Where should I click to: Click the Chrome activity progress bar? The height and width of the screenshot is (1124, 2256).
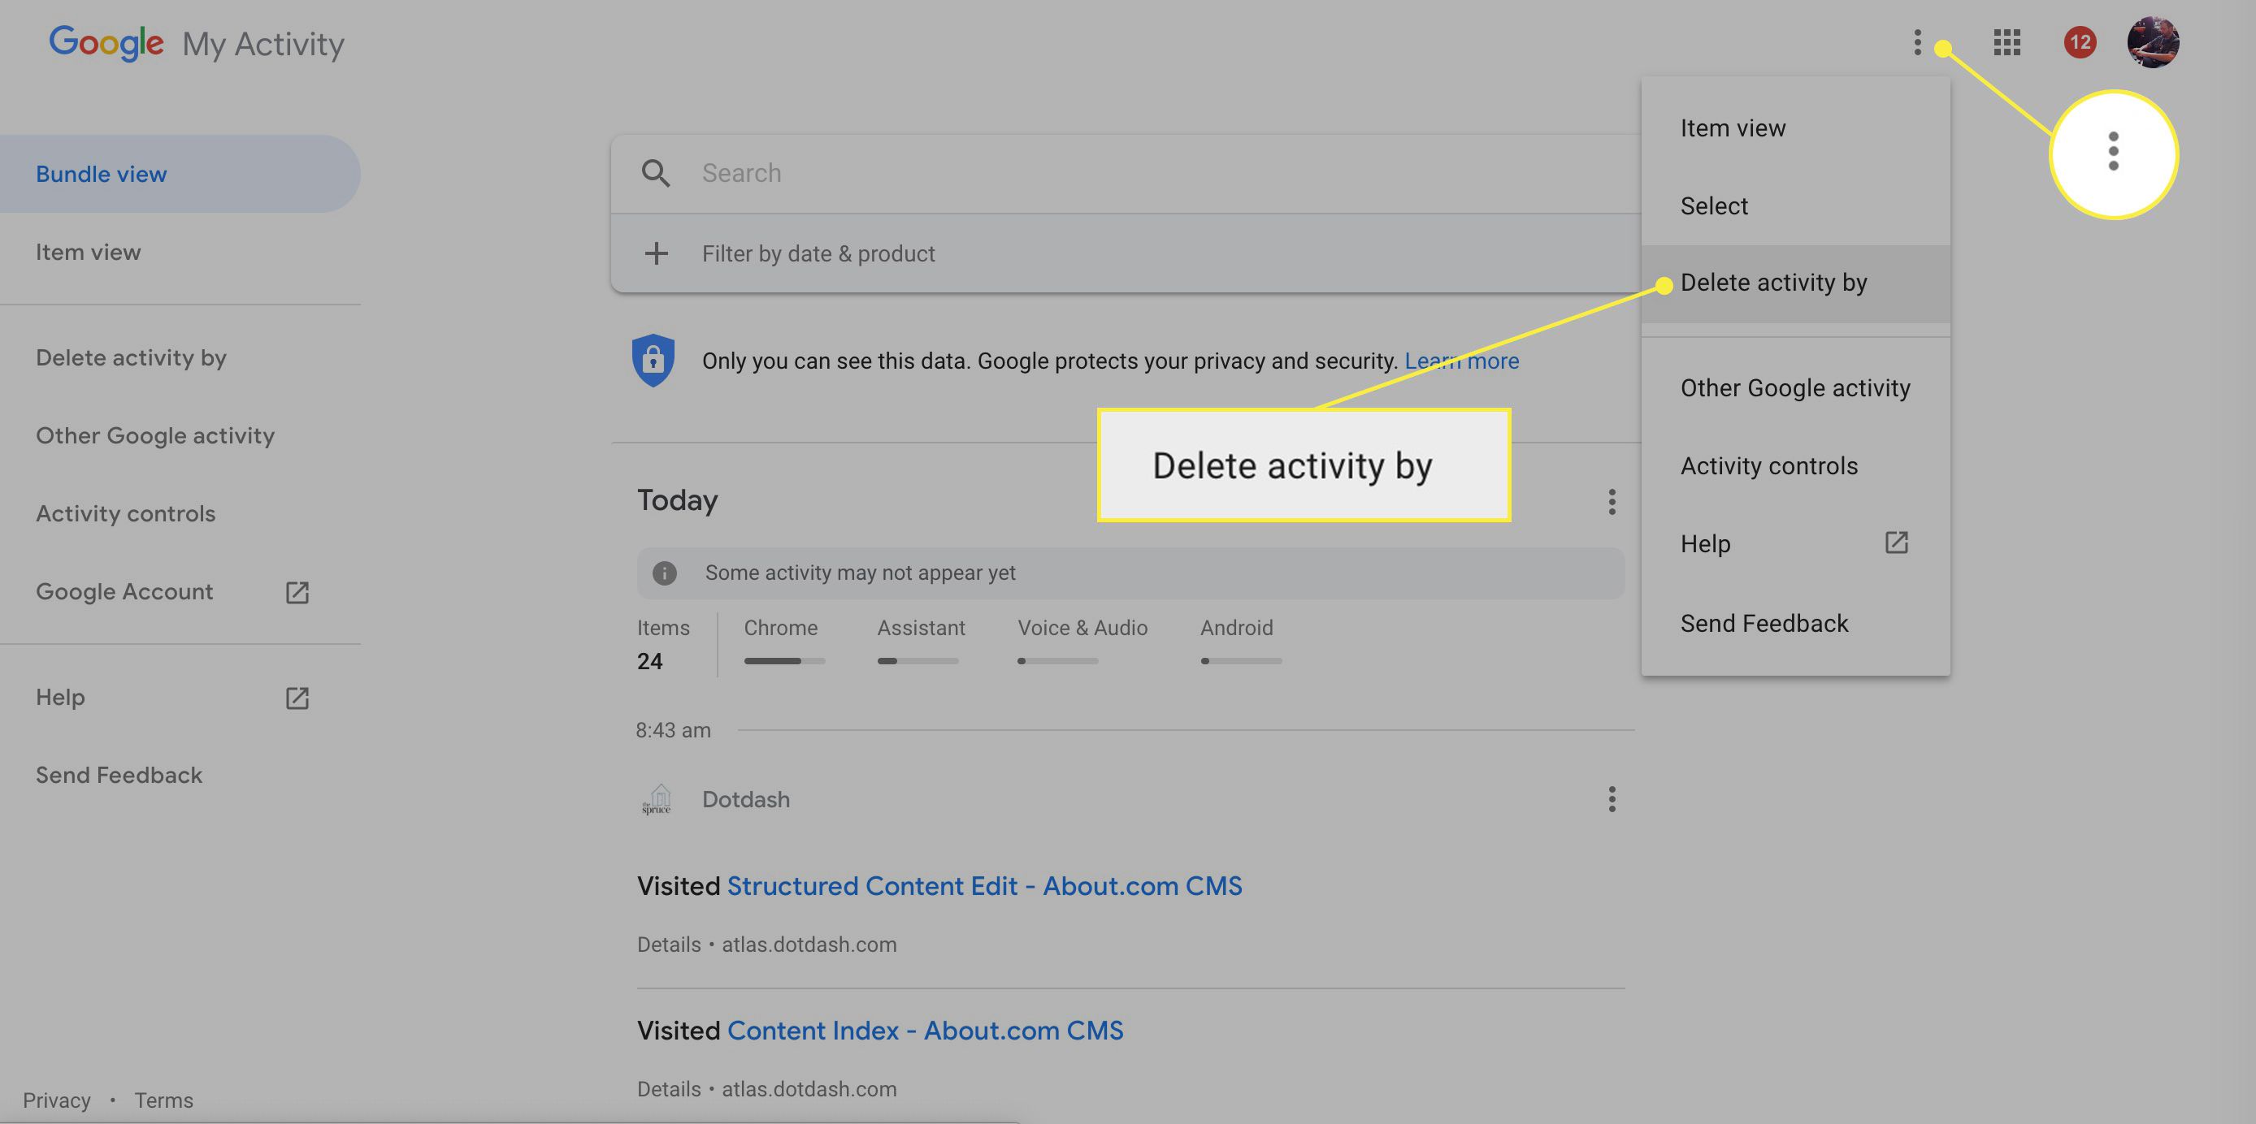click(x=785, y=661)
